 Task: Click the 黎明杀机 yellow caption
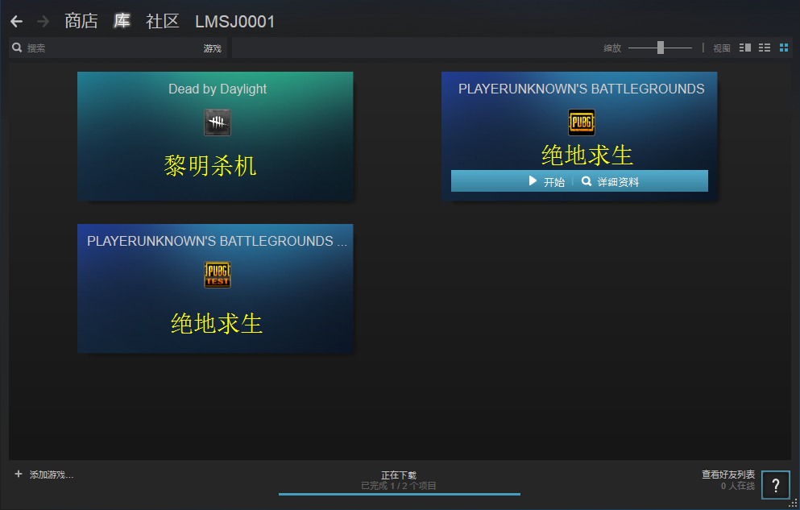(x=210, y=166)
